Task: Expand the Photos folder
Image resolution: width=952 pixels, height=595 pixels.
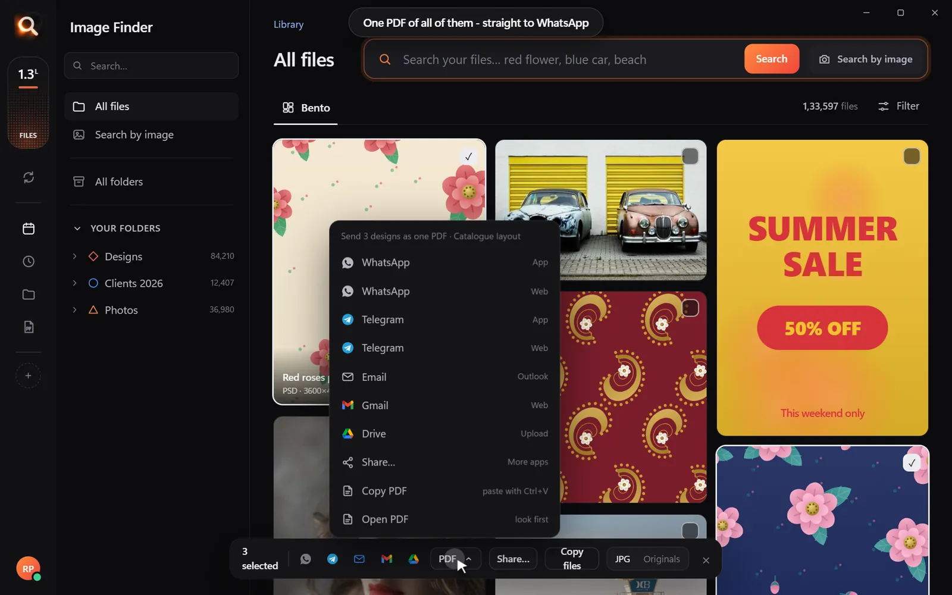Action: [74, 309]
